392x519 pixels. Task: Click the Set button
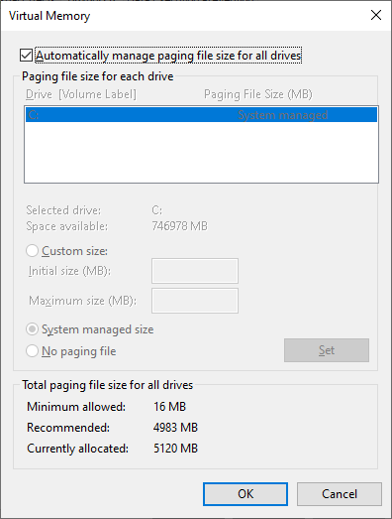click(x=327, y=350)
